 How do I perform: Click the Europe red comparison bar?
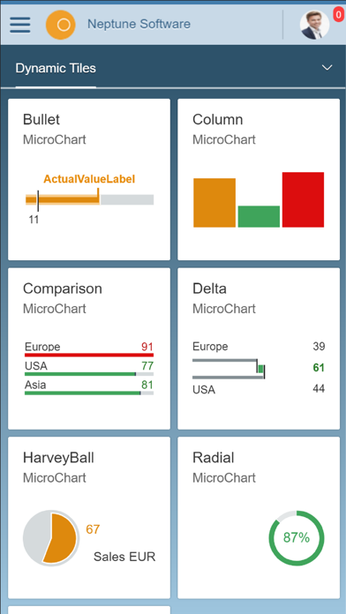[x=89, y=355]
